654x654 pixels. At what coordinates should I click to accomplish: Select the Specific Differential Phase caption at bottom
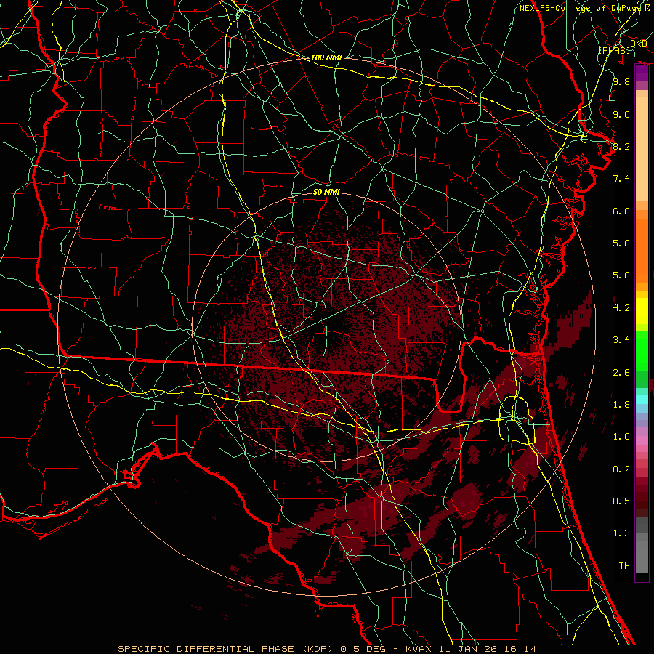click(327, 649)
